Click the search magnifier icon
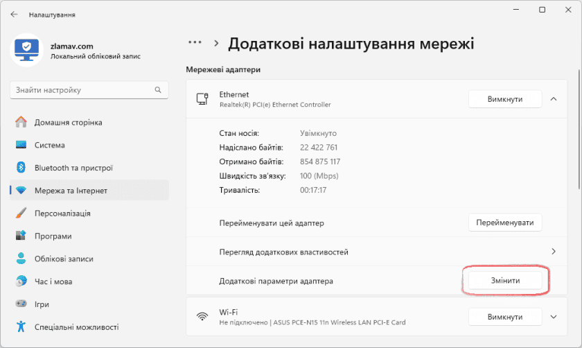Image resolution: width=582 pixels, height=348 pixels. [x=158, y=90]
